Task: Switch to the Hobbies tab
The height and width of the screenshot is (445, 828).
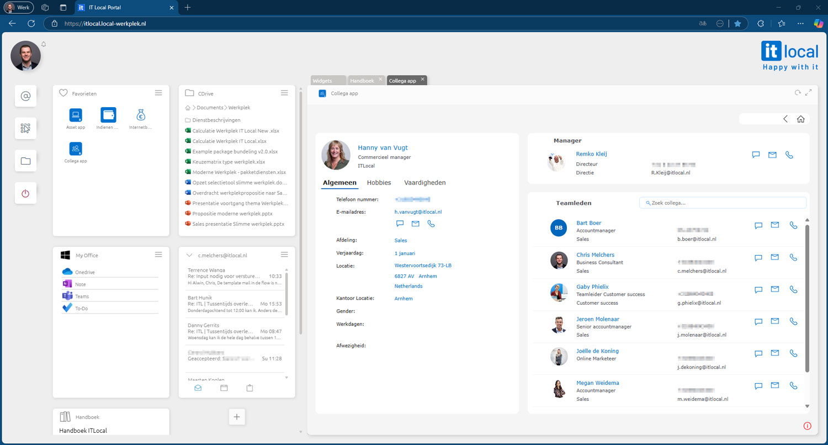Action: click(x=379, y=183)
